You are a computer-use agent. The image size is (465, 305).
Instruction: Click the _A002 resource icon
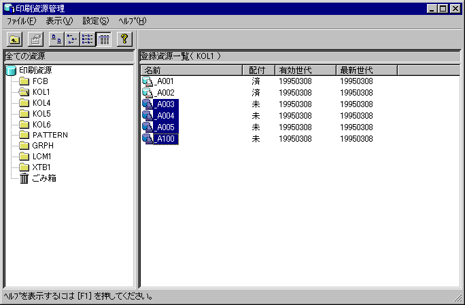(x=148, y=93)
